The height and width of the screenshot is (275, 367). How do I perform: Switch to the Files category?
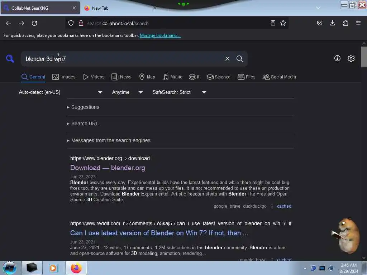[246, 77]
